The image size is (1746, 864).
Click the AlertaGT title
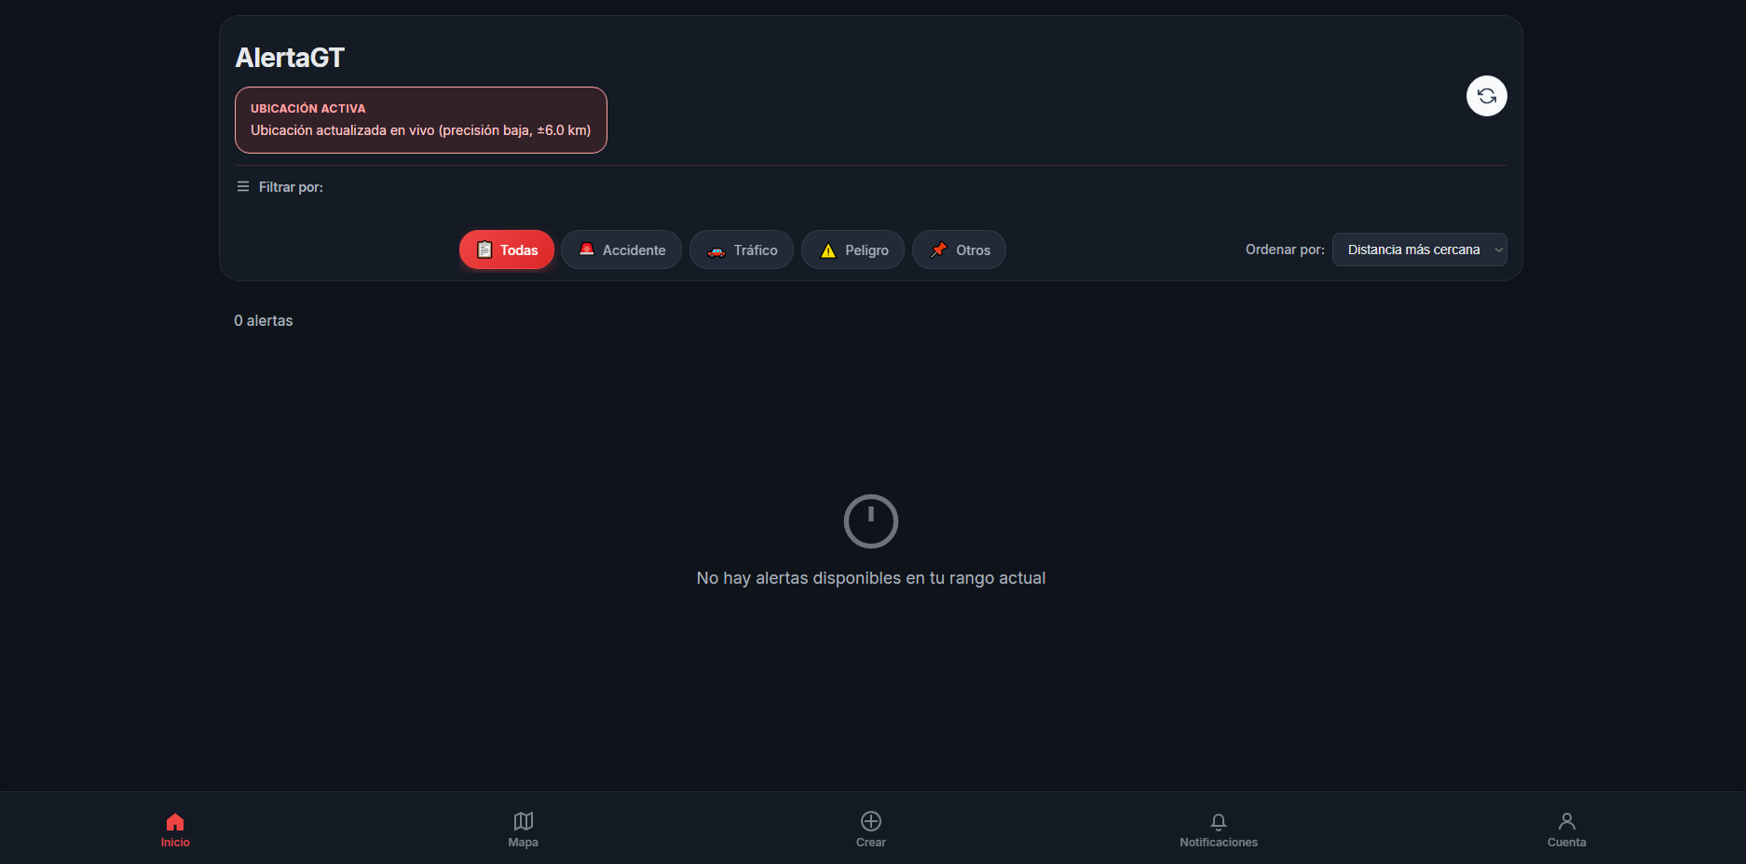coord(290,58)
